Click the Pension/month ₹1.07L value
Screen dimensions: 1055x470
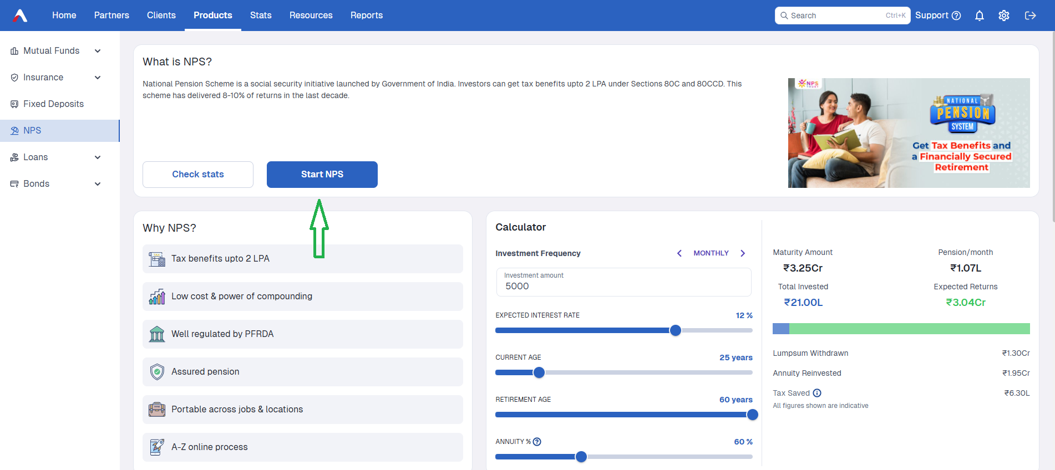click(x=966, y=268)
